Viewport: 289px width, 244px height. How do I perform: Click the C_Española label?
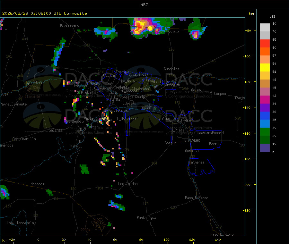[138, 74]
